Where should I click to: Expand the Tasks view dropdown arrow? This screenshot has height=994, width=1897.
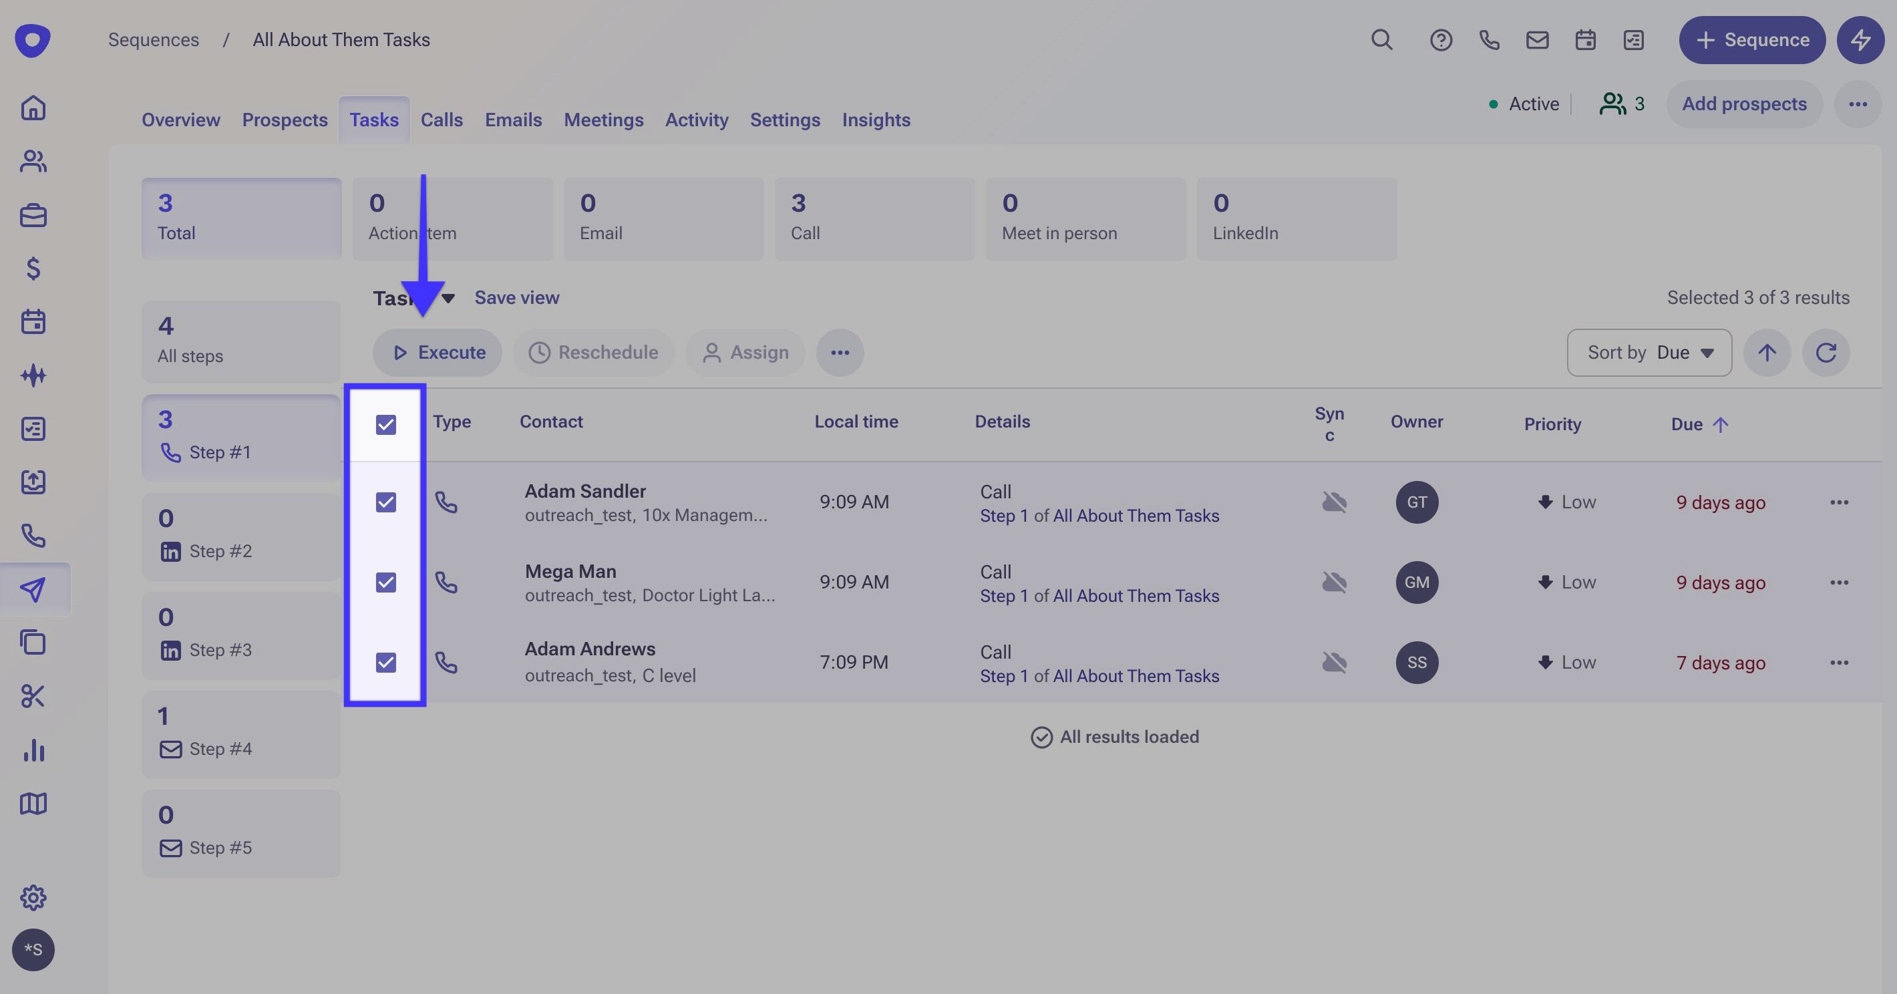coord(448,298)
